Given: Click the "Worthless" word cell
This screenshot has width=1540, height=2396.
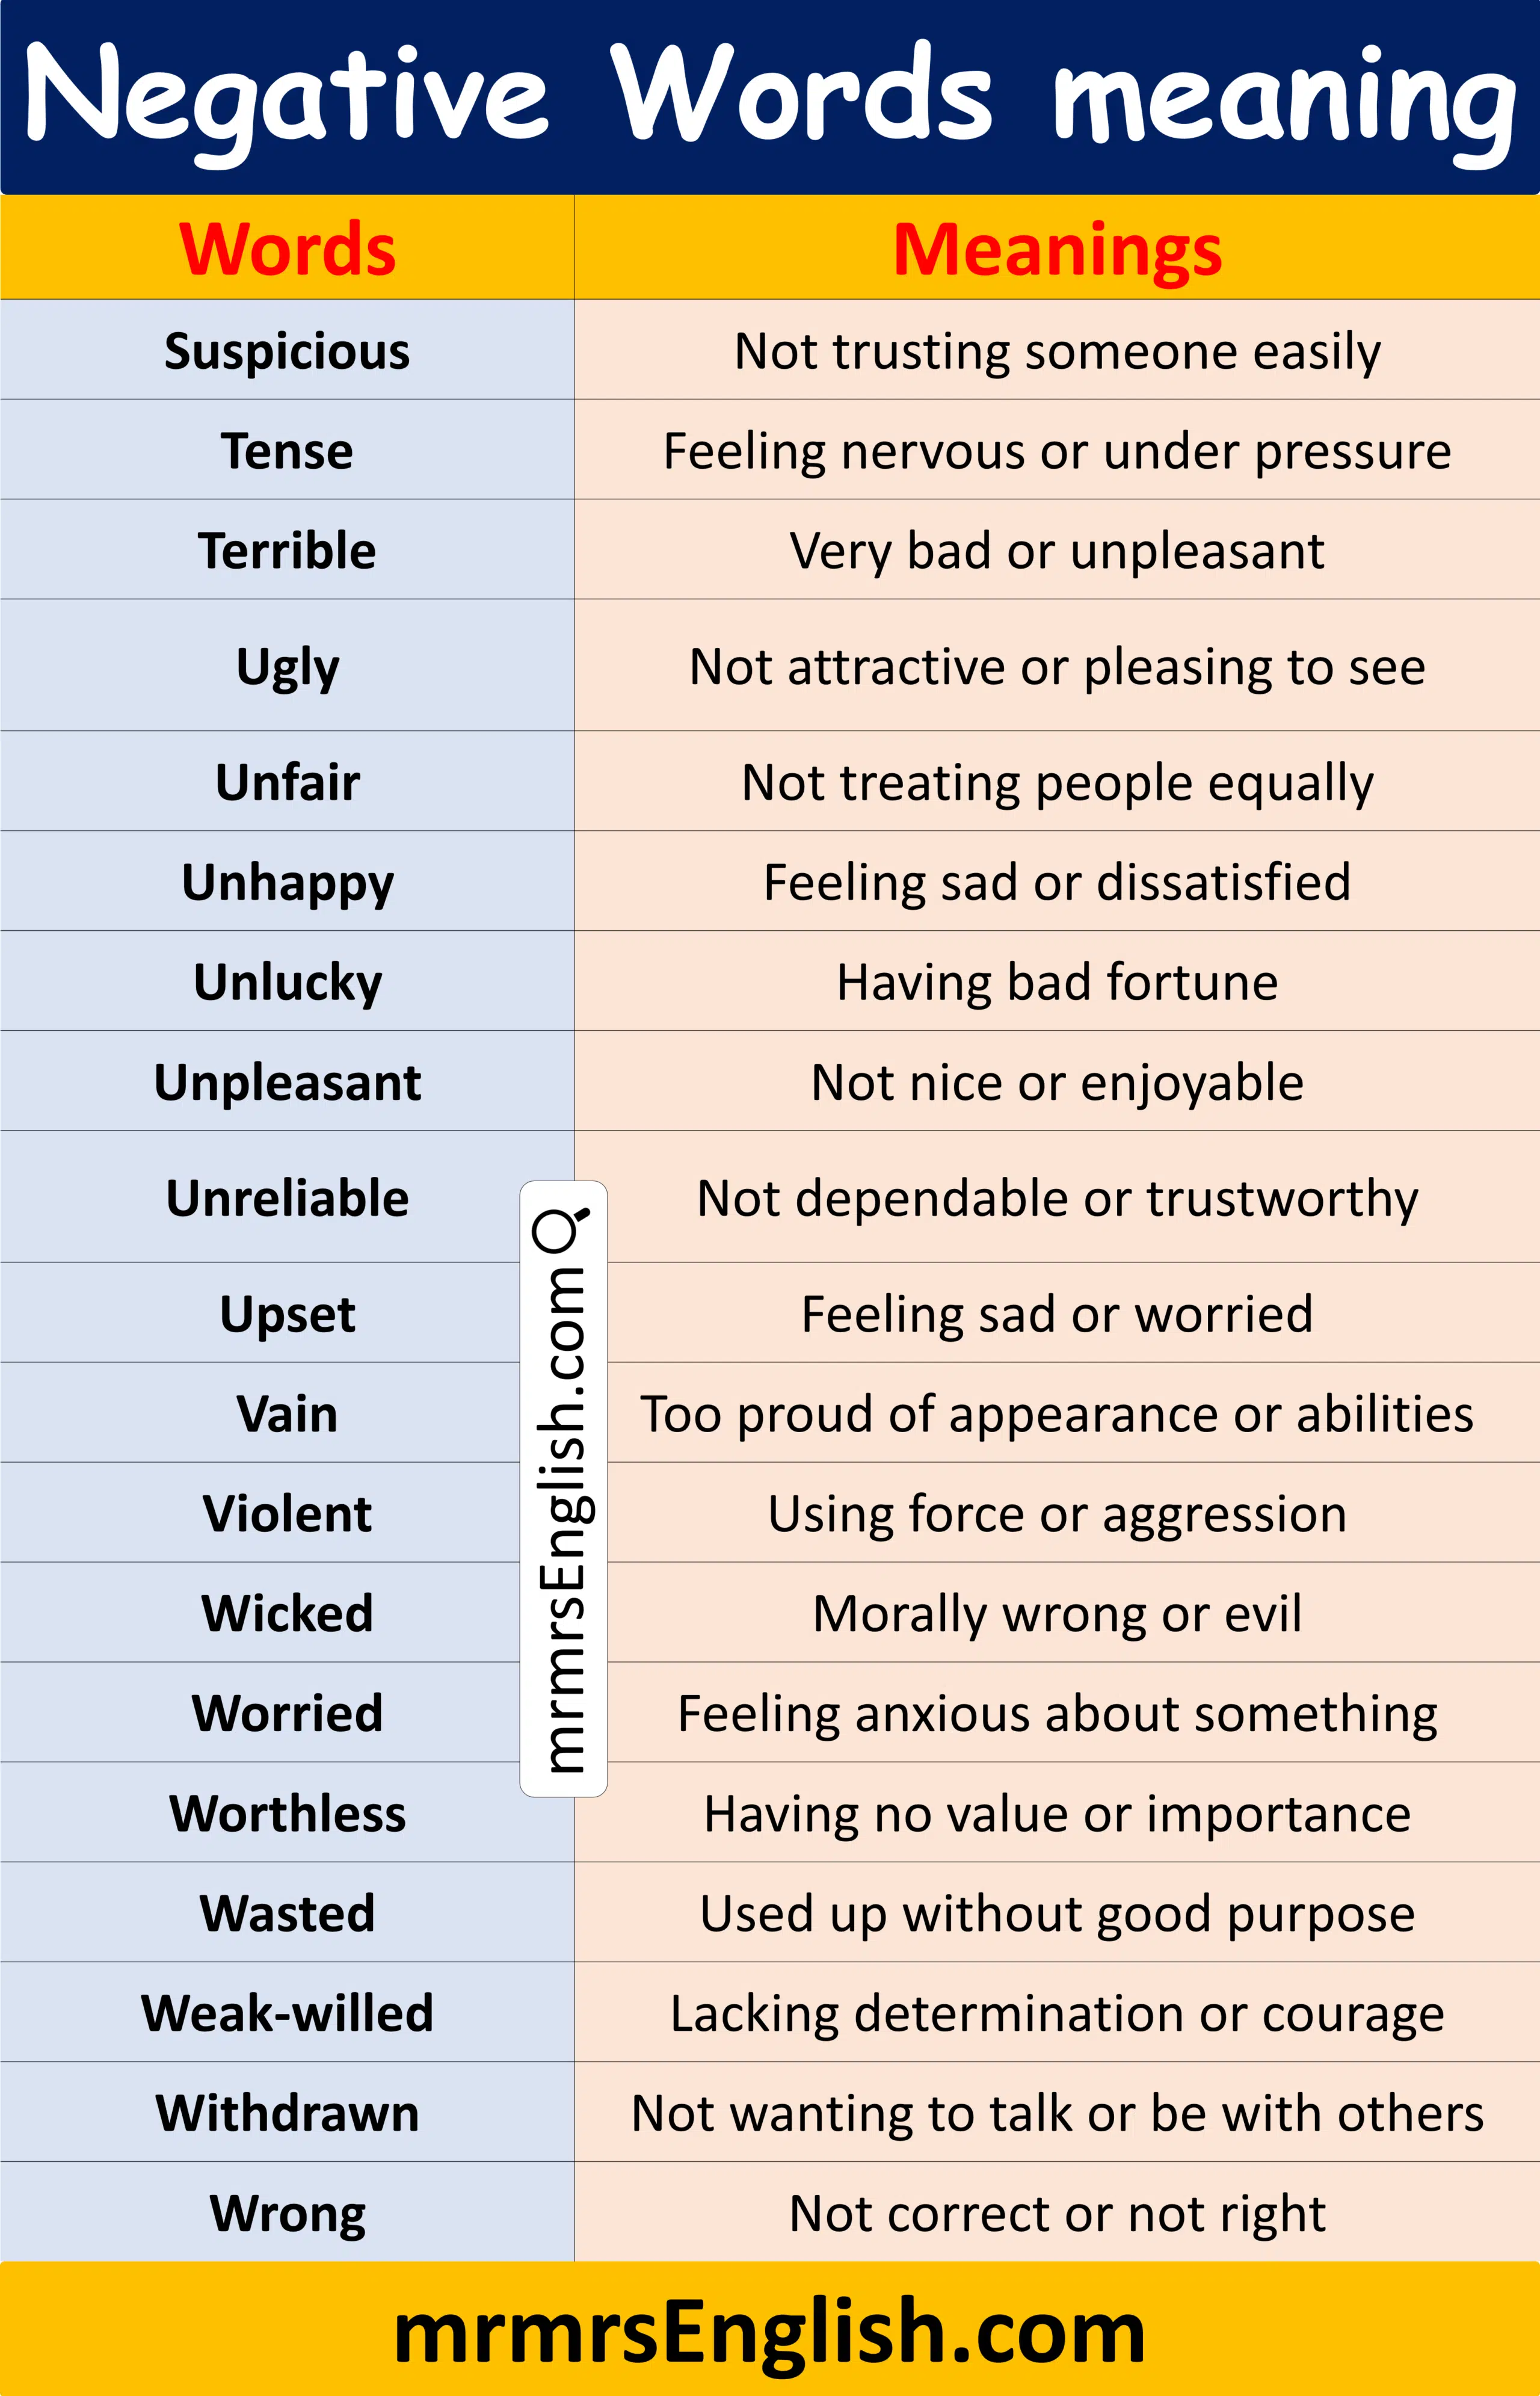Looking at the screenshot, I should click(287, 1814).
